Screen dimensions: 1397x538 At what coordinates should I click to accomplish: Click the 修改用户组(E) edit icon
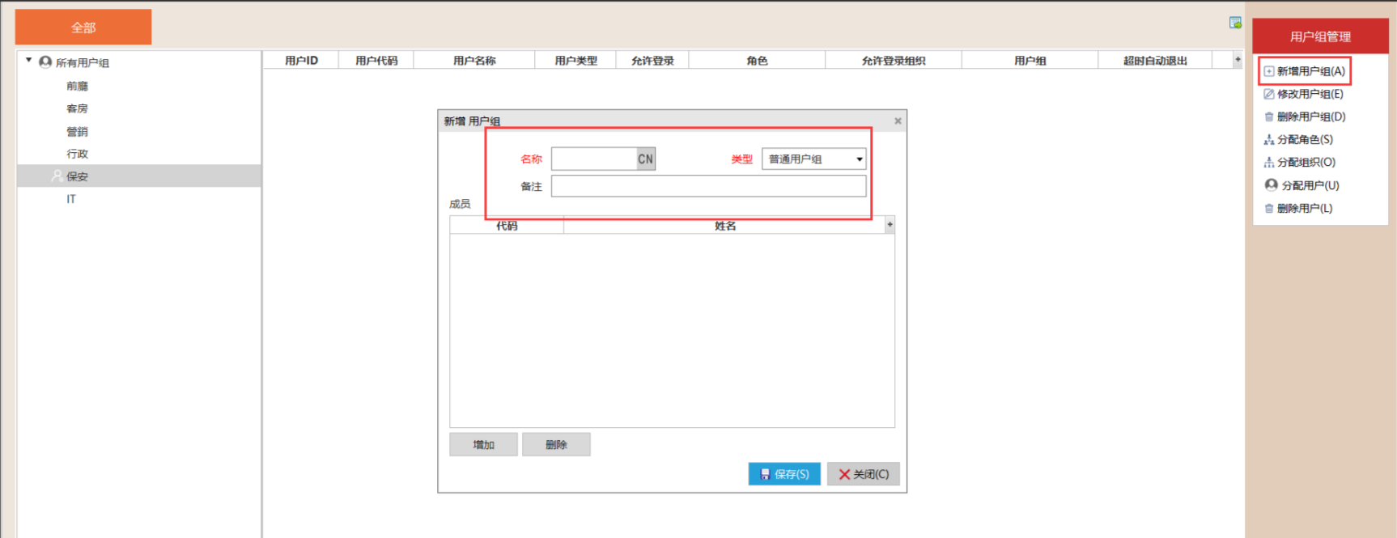1269,94
